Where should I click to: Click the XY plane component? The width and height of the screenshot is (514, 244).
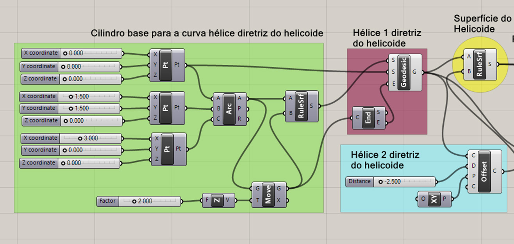tap(435, 199)
